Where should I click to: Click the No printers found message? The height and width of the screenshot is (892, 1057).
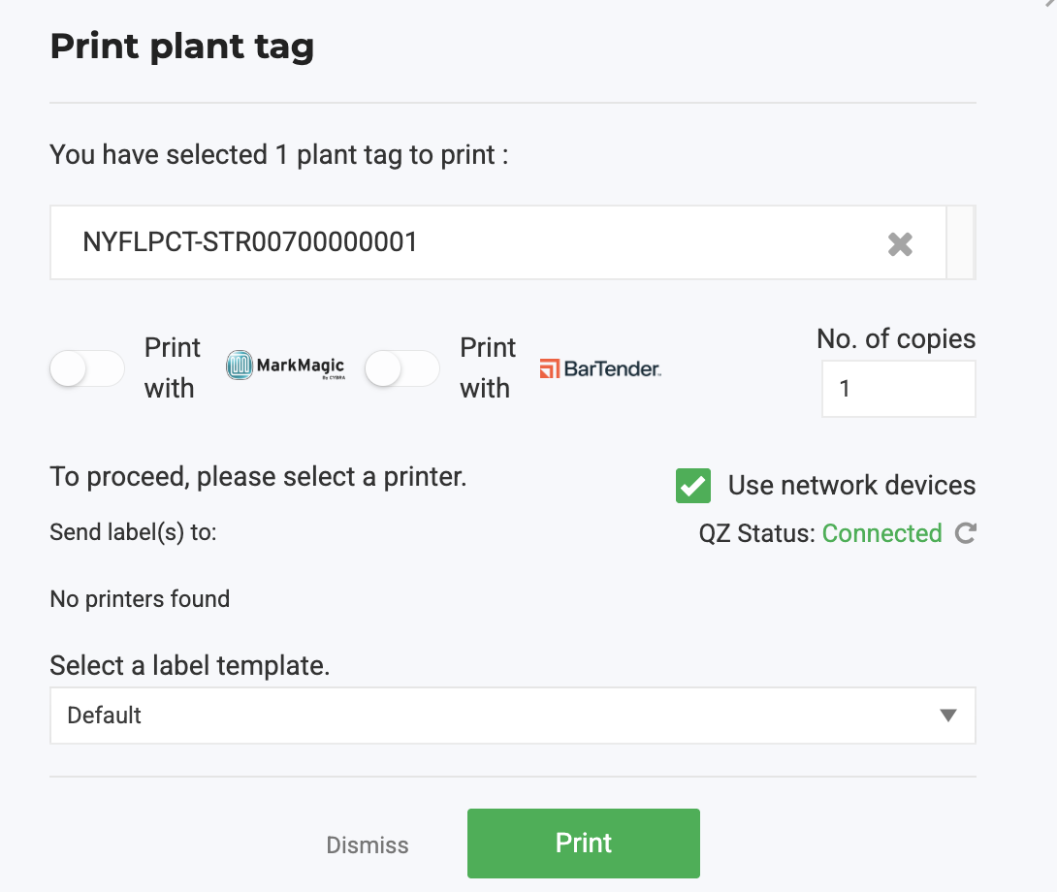coord(140,599)
